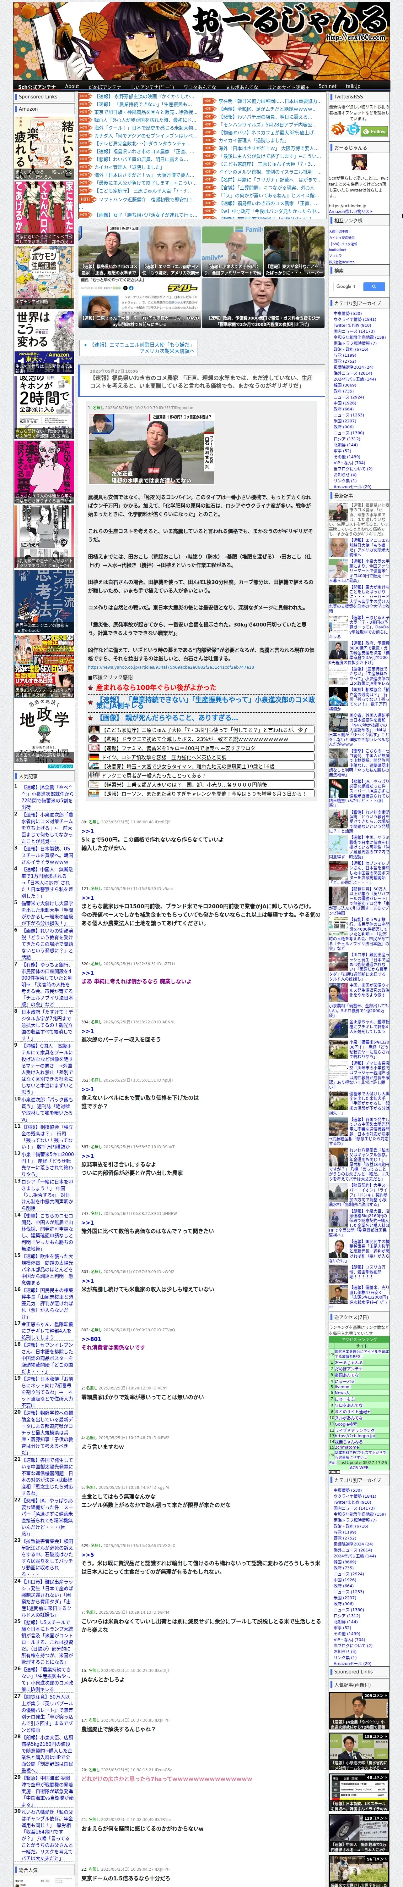Open category VIP・なんj (704)
This screenshot has height=1887, width=403.
[349, 462]
